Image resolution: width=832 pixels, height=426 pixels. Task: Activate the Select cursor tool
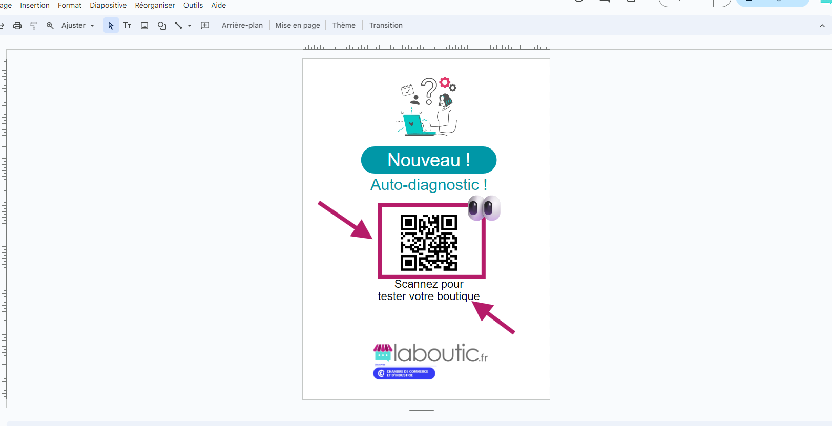point(111,26)
